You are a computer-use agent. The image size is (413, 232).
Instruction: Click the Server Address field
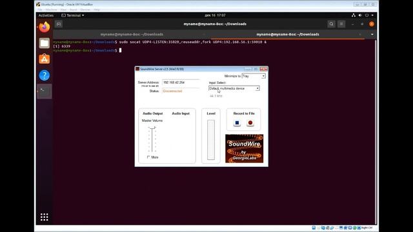[x=181, y=82]
